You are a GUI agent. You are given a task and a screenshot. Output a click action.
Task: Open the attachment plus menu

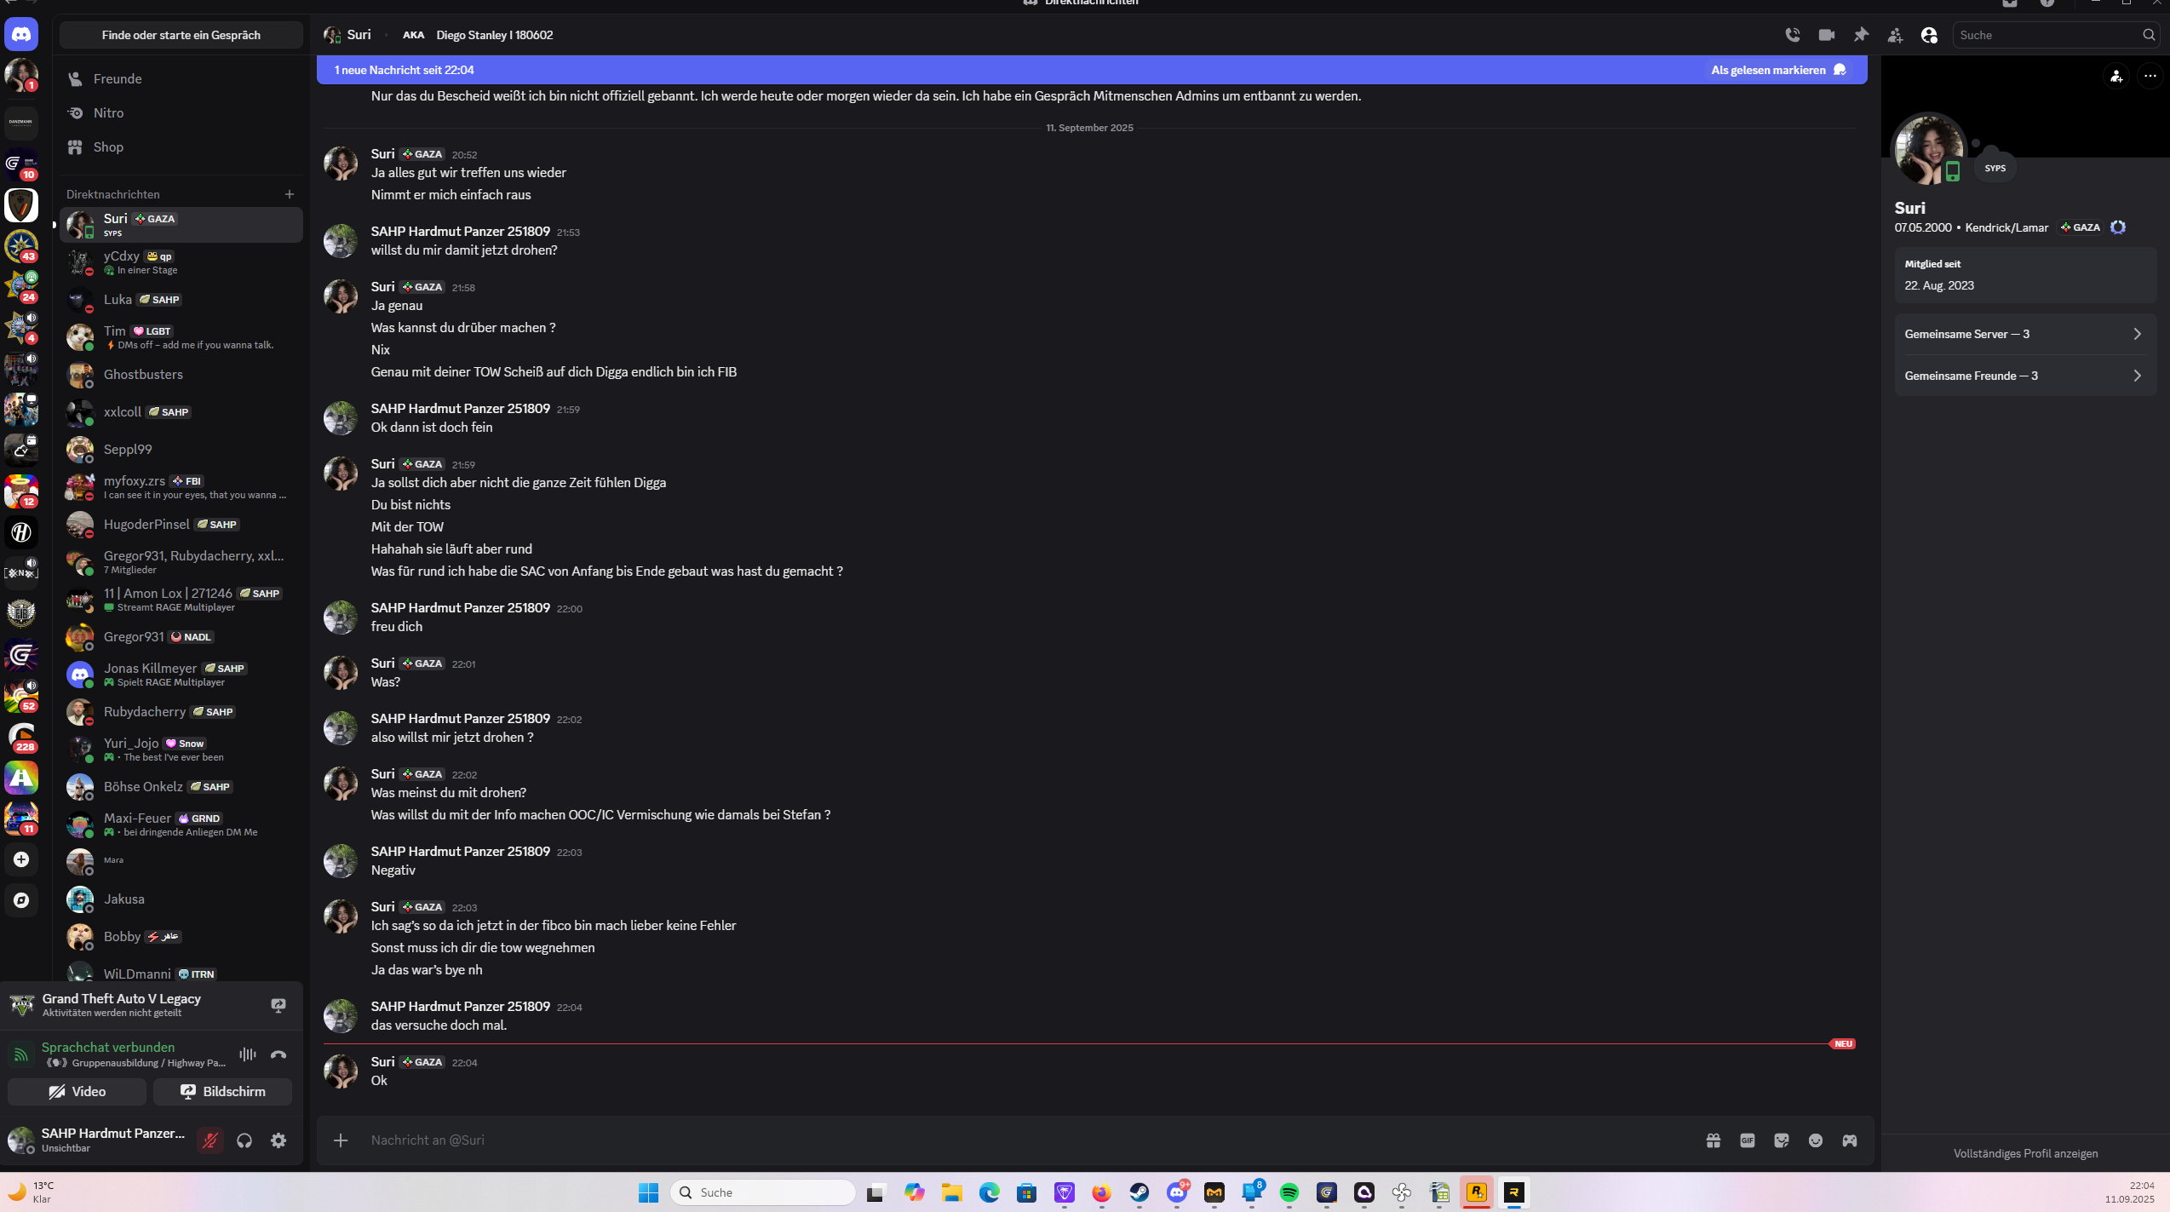tap(341, 1140)
